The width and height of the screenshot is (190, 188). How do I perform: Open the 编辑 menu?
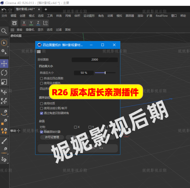point(13,16)
